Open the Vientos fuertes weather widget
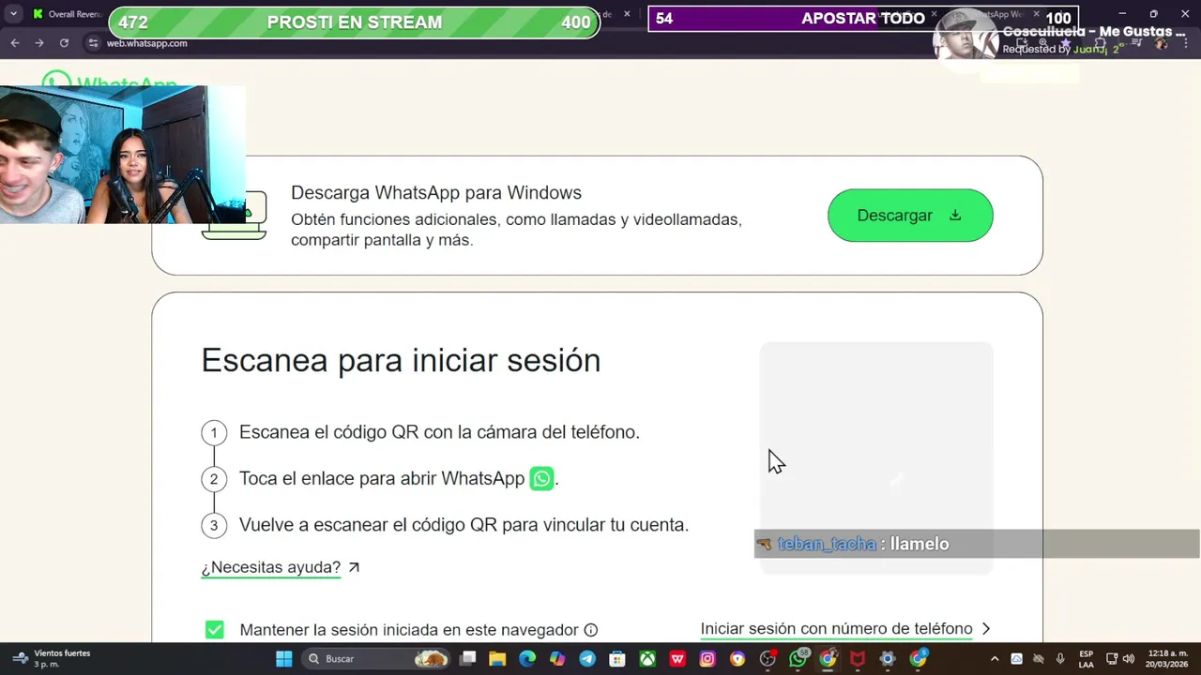Screen dimensions: 1201x675 tap(52, 659)
